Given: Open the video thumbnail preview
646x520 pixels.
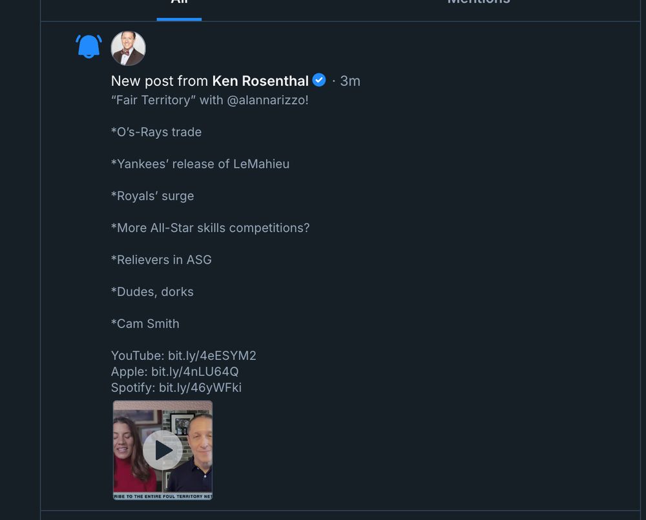Looking at the screenshot, I should click(162, 450).
